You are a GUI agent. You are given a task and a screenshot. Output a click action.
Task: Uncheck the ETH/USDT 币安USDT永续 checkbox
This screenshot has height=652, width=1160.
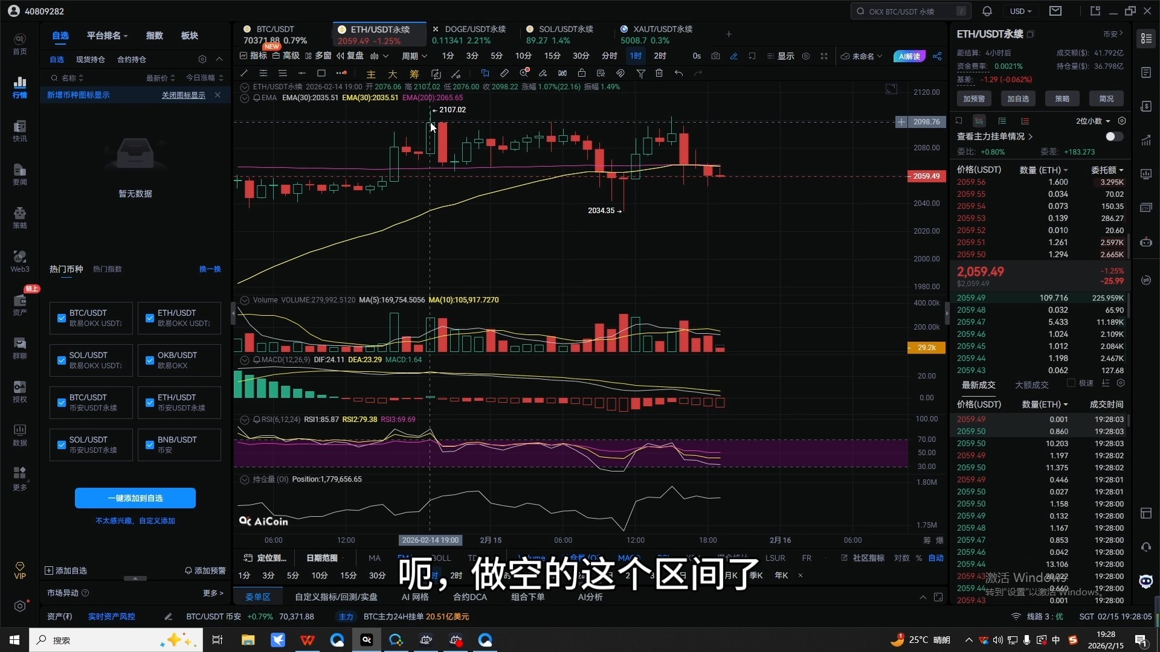tap(149, 403)
